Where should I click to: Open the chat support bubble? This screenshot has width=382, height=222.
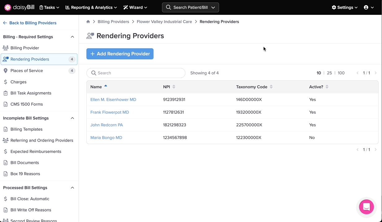(366, 207)
